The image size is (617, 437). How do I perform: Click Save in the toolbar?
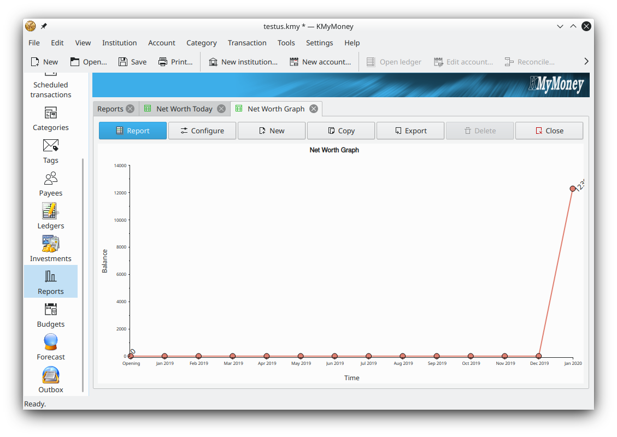[x=132, y=62]
